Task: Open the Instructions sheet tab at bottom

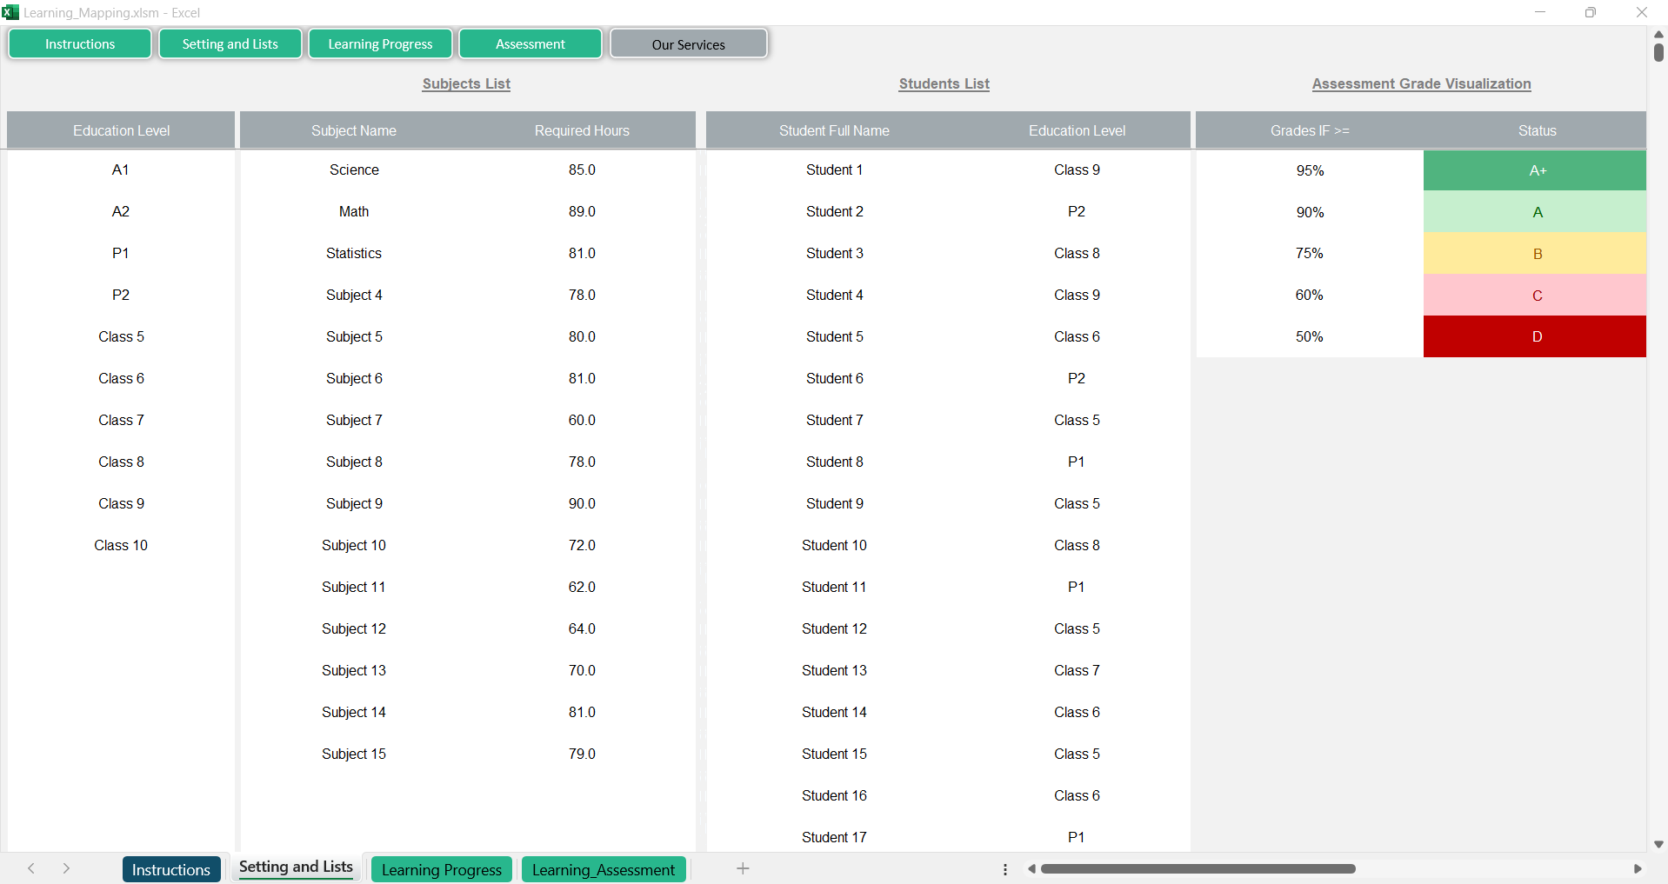Action: click(170, 869)
